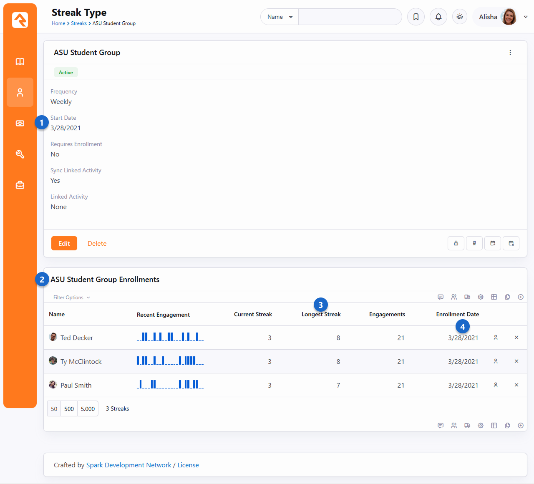Remove Ted Decker's enrollment row

pos(516,338)
